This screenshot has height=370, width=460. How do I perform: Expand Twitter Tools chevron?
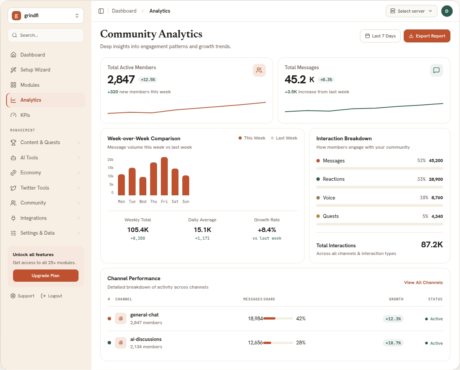coord(79,188)
